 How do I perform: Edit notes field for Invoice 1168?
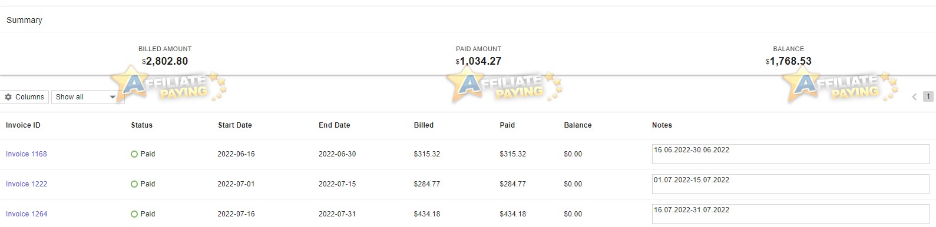pyautogui.click(x=791, y=154)
